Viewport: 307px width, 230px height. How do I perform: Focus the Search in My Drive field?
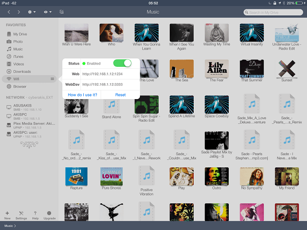click(273, 12)
